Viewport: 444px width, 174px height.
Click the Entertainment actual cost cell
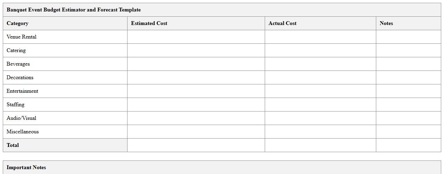tap(320, 91)
